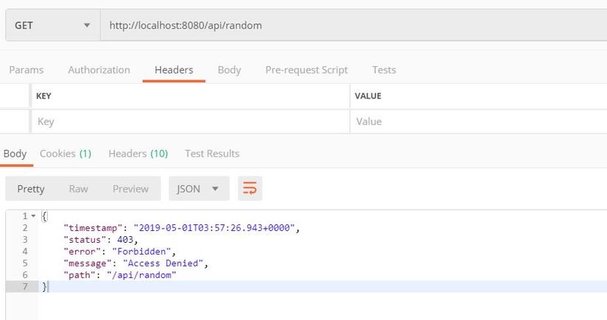The image size is (607, 320).
Task: Go to the Pre-request Script tab
Action: [x=306, y=70]
